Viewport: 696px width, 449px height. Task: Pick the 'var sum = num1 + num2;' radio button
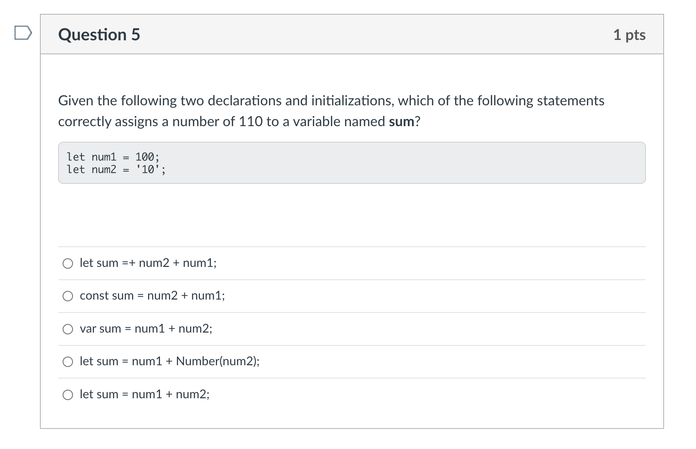point(68,329)
